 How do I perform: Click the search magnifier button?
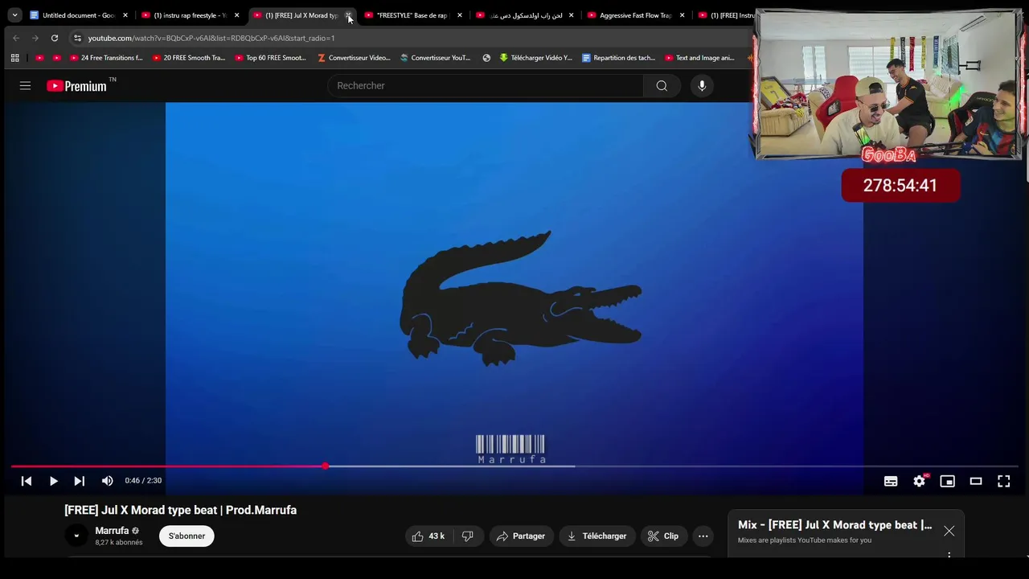[x=662, y=86]
